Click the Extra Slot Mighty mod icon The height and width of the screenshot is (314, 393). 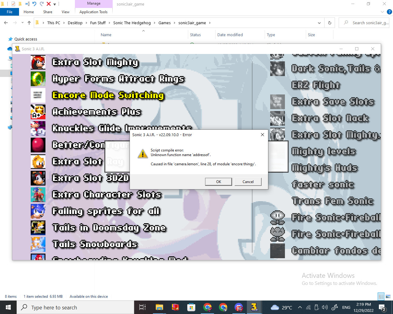(38, 62)
